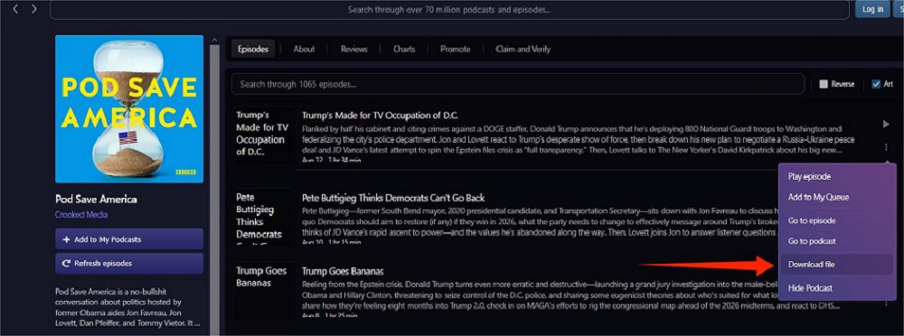Click the plus icon on Add to My Podcasts
This screenshot has height=336, width=904.
tap(66, 239)
